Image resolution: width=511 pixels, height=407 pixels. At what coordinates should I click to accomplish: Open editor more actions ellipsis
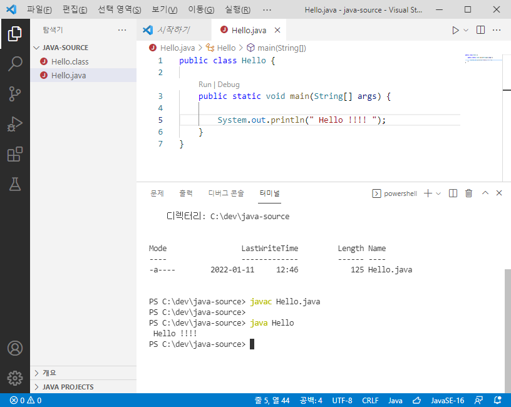(497, 30)
